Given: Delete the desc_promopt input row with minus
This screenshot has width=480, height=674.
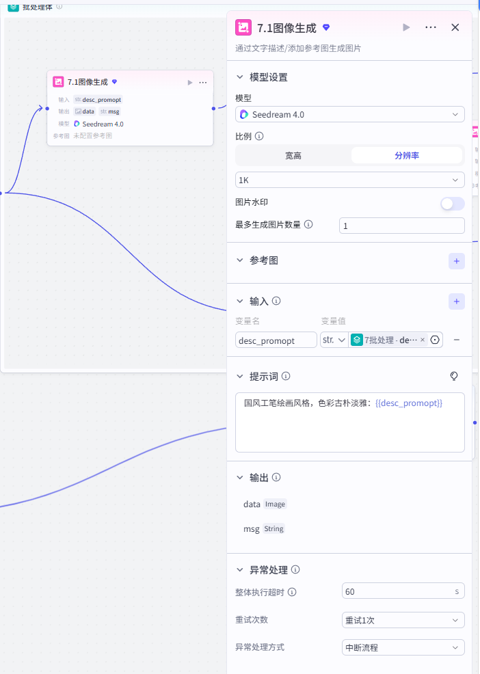Looking at the screenshot, I should click(457, 340).
